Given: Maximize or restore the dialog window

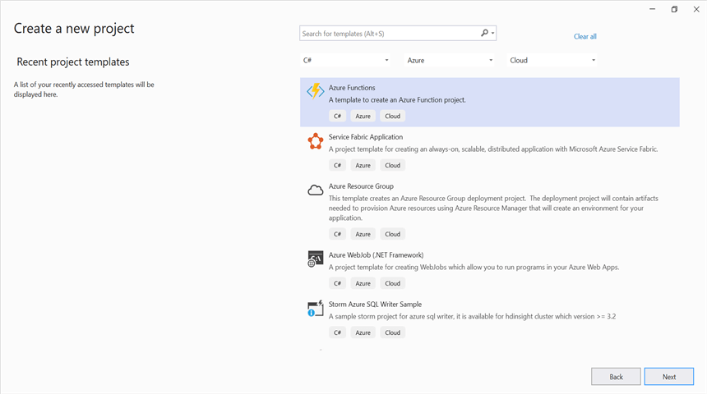Looking at the screenshot, I should (674, 9).
